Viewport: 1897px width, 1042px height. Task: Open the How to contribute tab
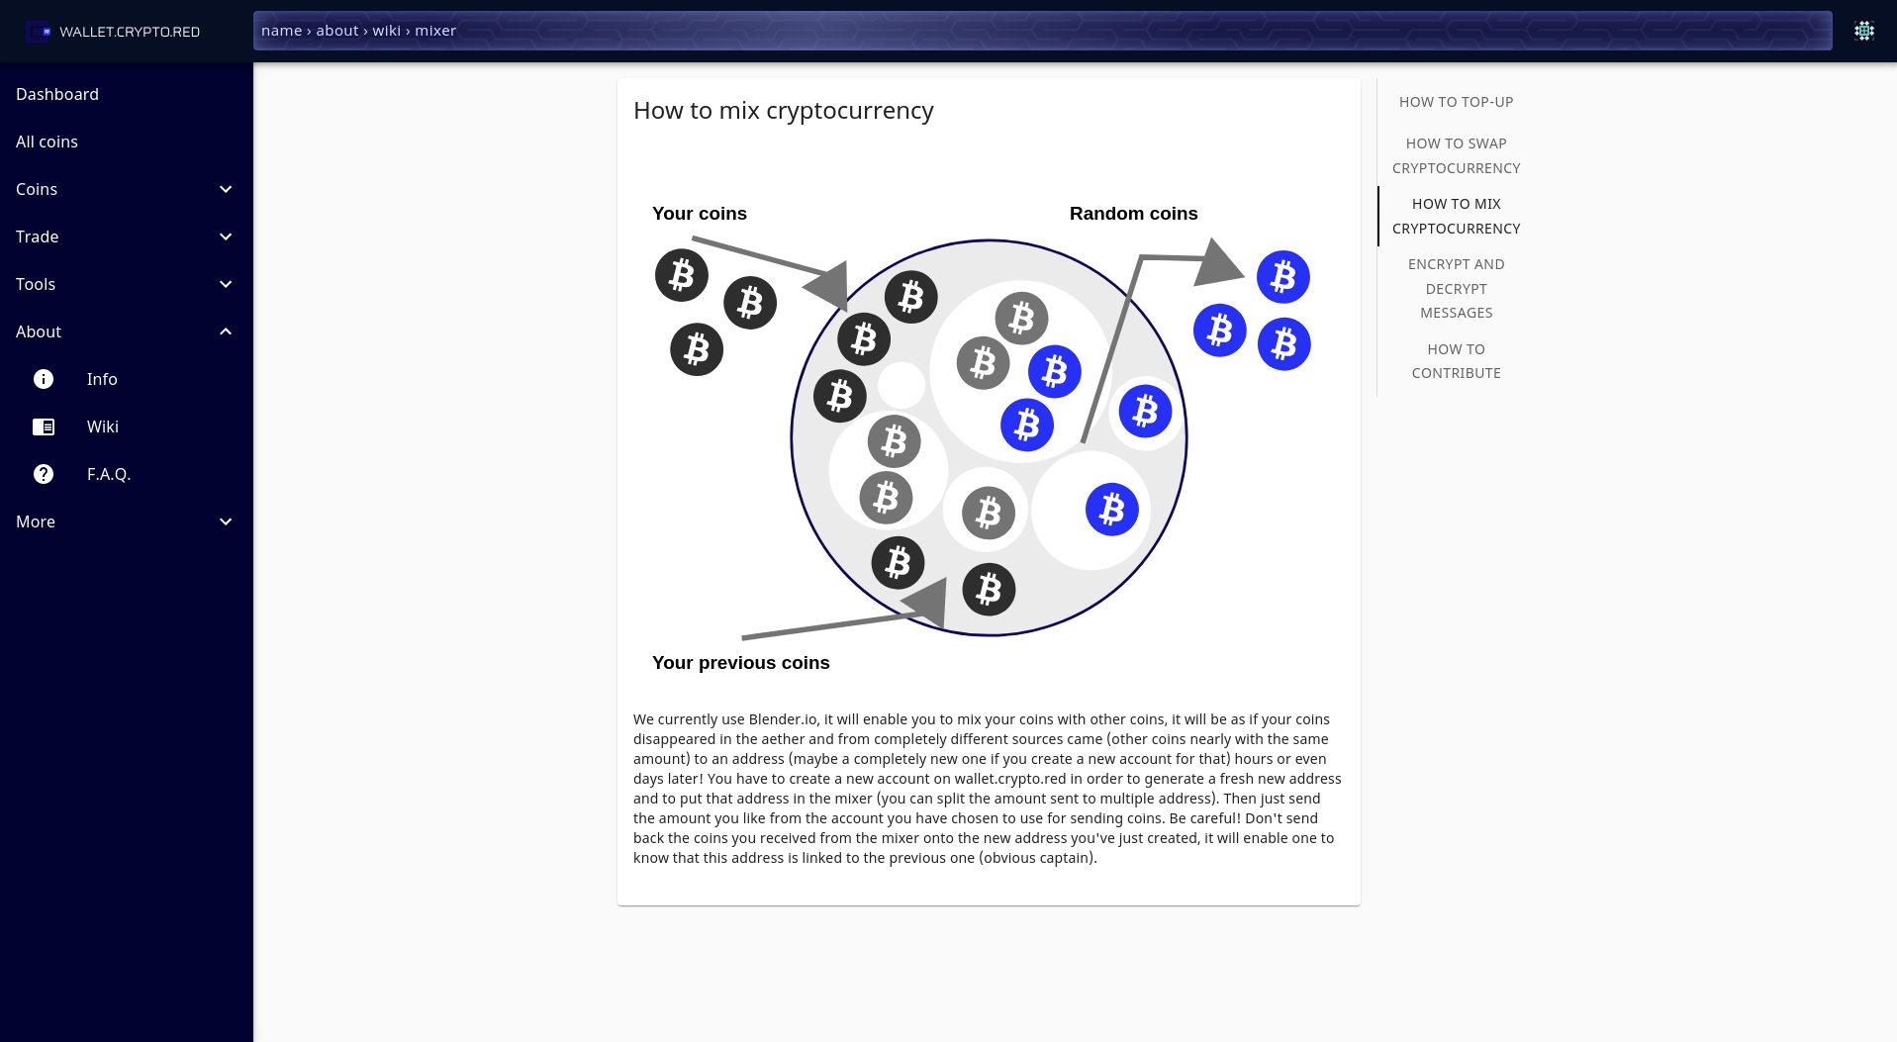pos(1456,361)
